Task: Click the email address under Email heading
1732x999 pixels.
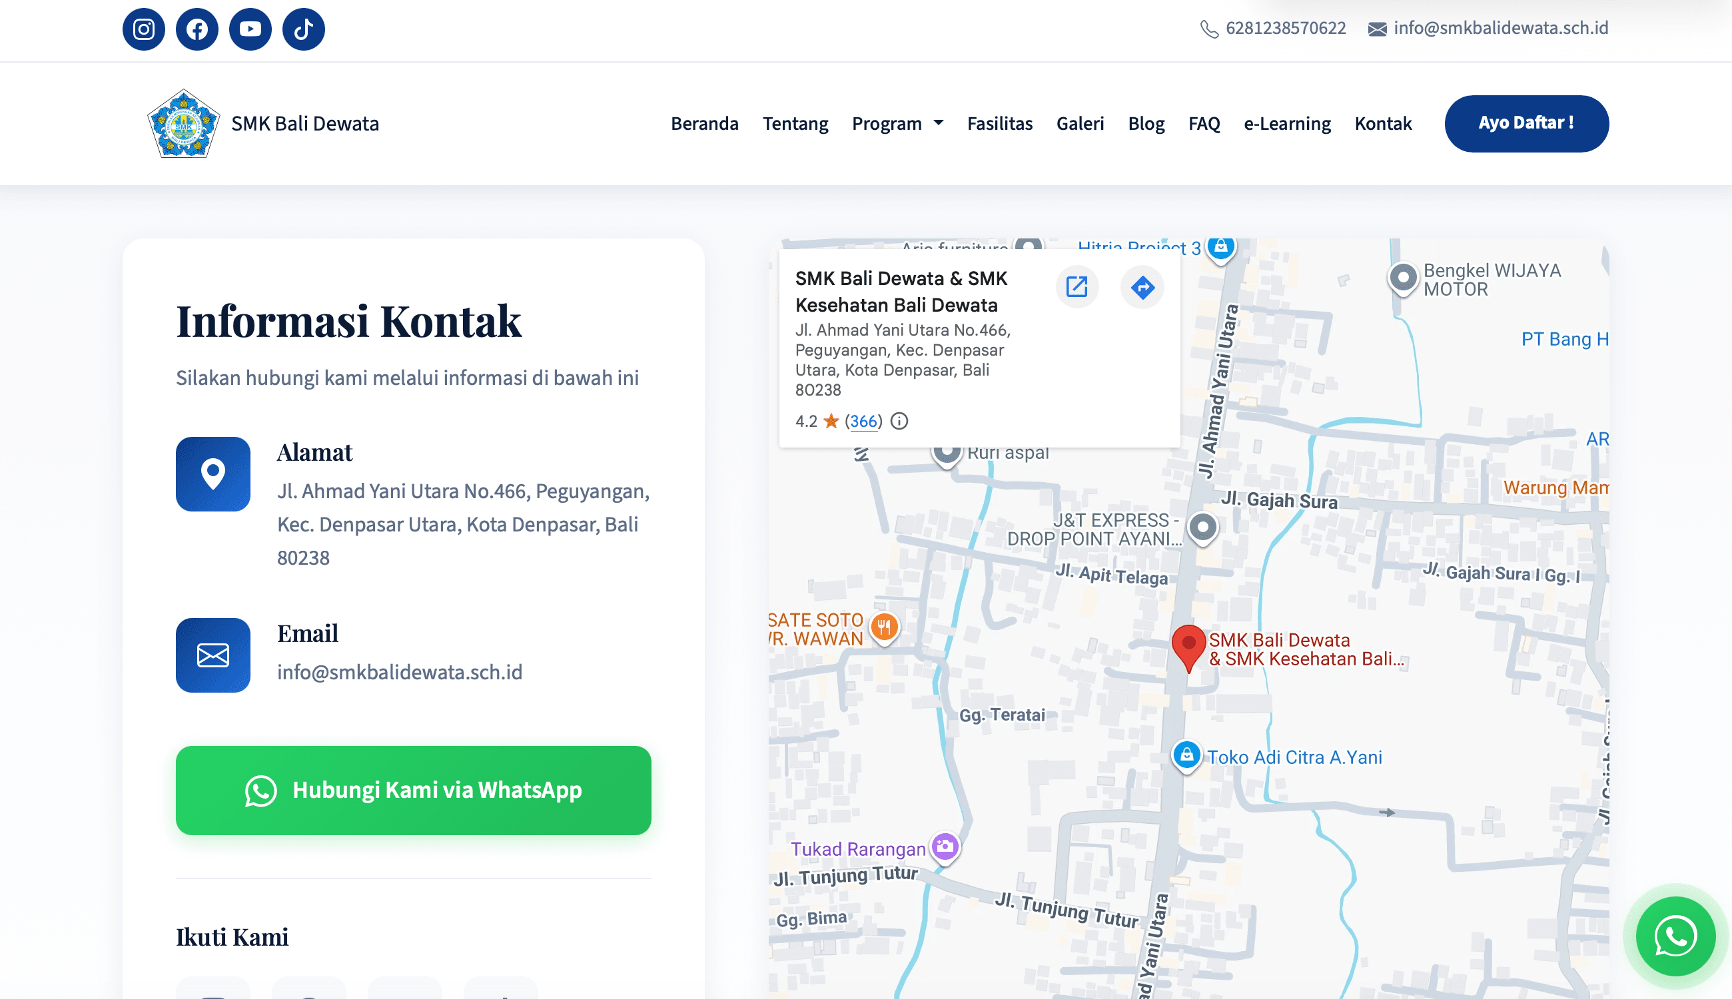Action: (400, 672)
